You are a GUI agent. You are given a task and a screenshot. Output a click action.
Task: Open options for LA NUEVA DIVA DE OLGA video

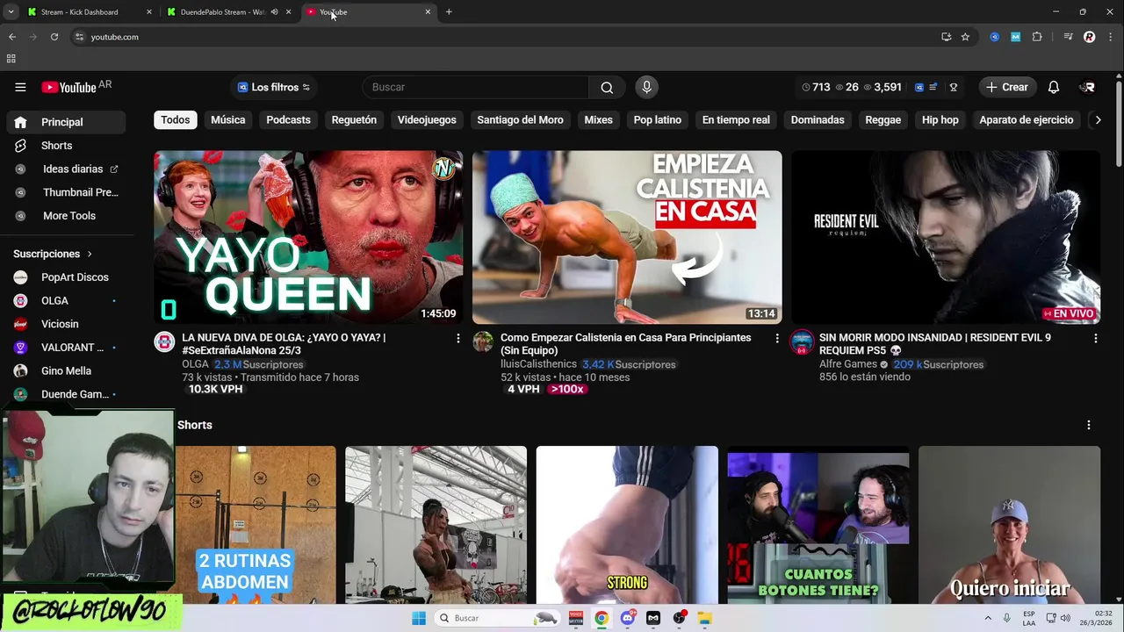tap(458, 338)
